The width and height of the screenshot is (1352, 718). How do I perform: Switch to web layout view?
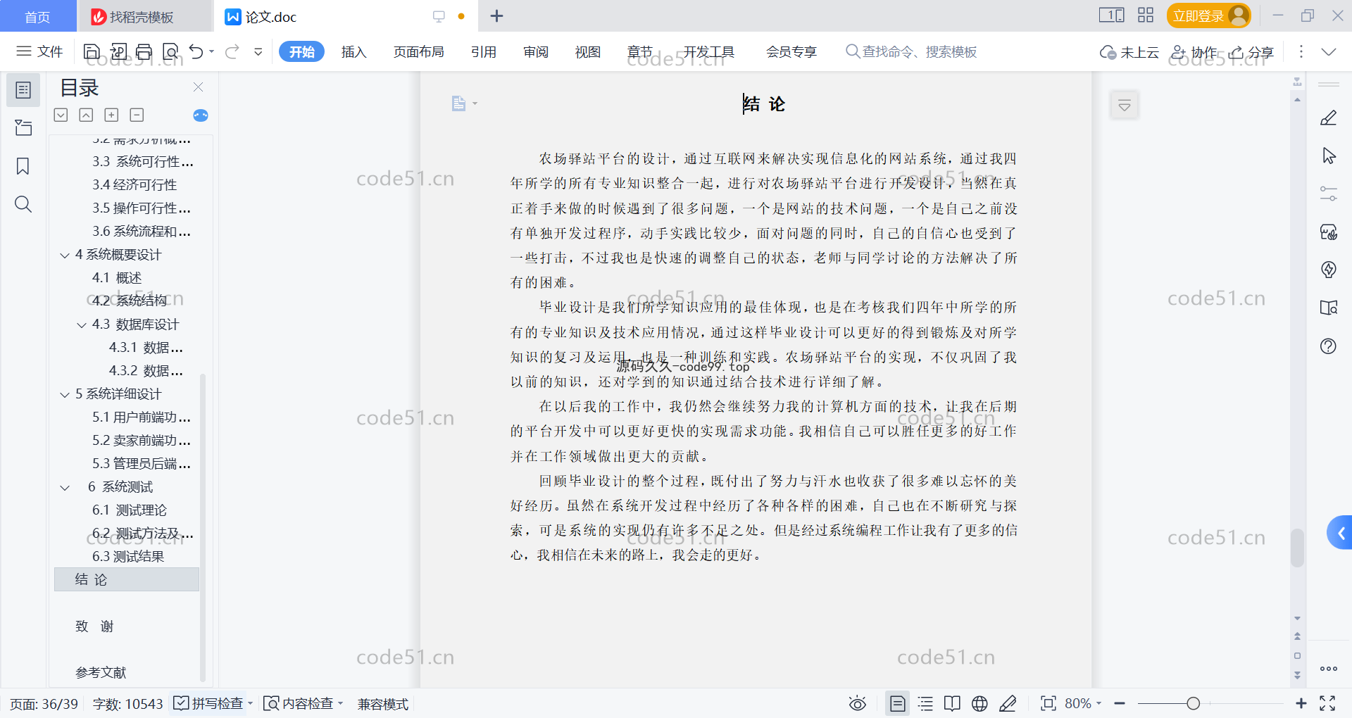pyautogui.click(x=979, y=704)
